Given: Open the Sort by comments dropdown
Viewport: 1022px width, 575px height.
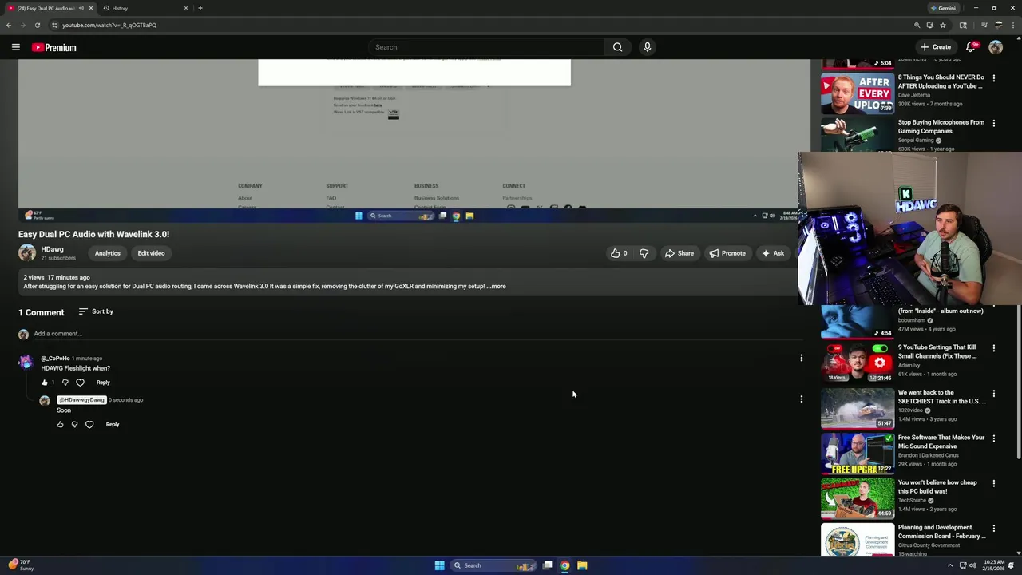Looking at the screenshot, I should [x=96, y=311].
